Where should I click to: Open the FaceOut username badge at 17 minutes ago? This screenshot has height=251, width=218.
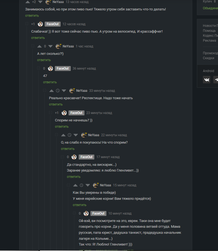[x=86, y=157]
